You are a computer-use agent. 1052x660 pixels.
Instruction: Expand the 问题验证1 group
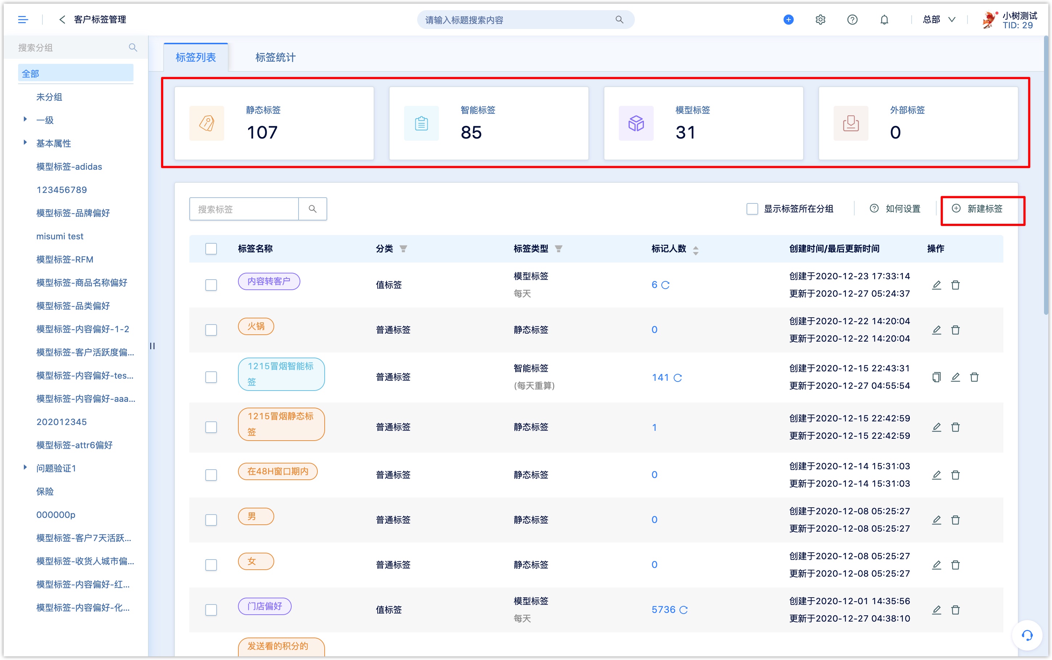[25, 467]
